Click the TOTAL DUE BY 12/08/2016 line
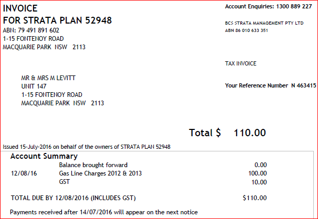 pyautogui.click(x=73, y=198)
